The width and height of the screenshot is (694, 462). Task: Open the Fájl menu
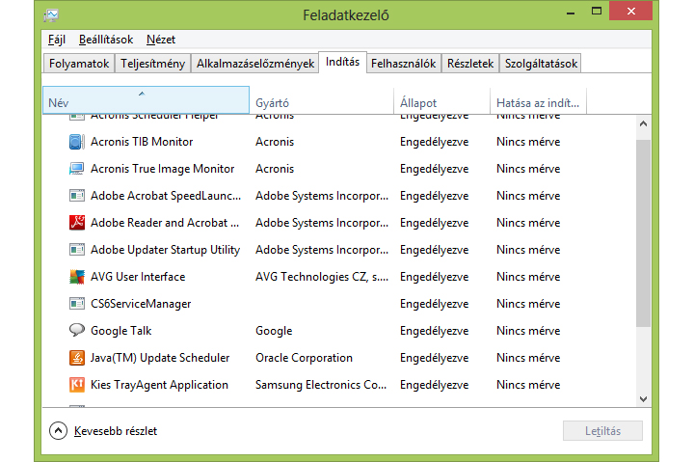coord(57,40)
